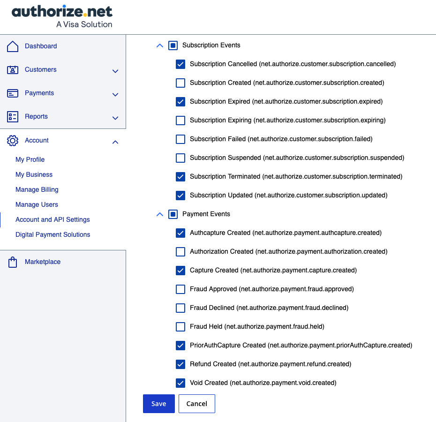Image resolution: width=436 pixels, height=422 pixels.
Task: Click the Void Created label text
Action: 263,383
